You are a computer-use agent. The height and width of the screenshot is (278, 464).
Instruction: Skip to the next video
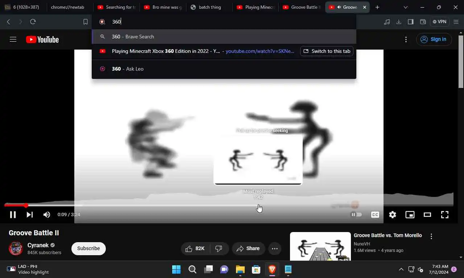click(30, 215)
